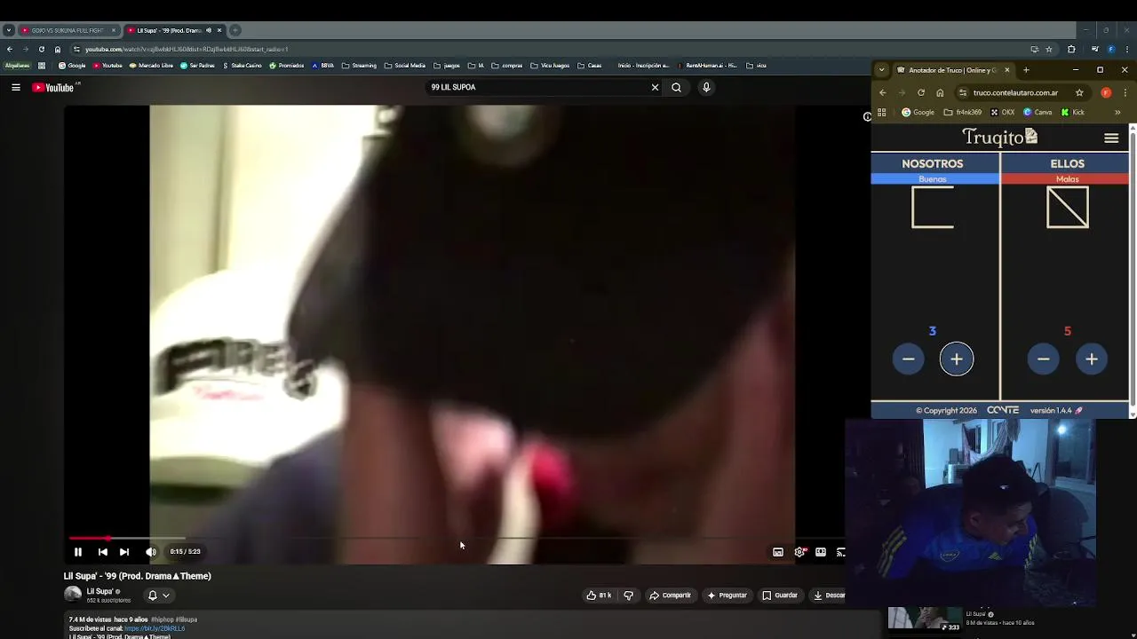Open the bit.ly link in description

(x=155, y=628)
